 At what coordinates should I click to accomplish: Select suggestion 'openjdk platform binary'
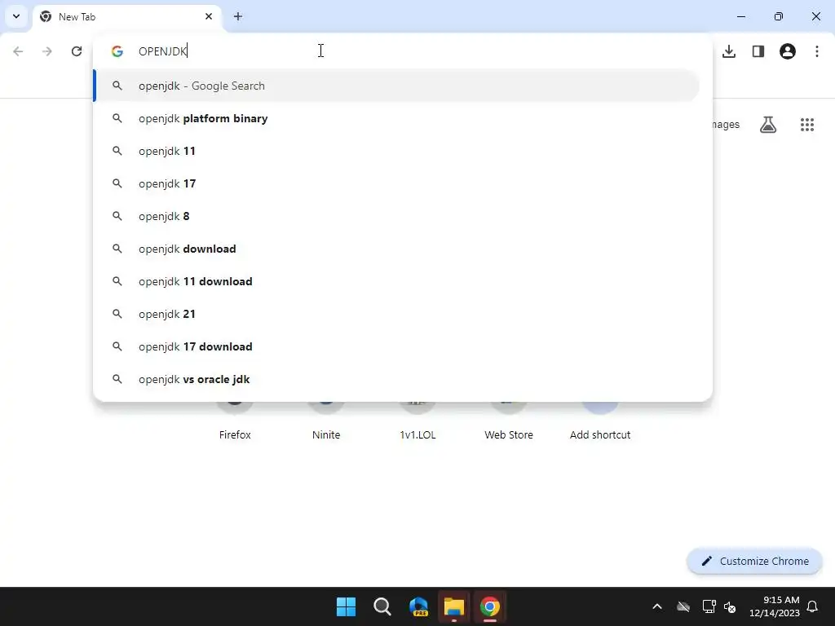point(397,118)
